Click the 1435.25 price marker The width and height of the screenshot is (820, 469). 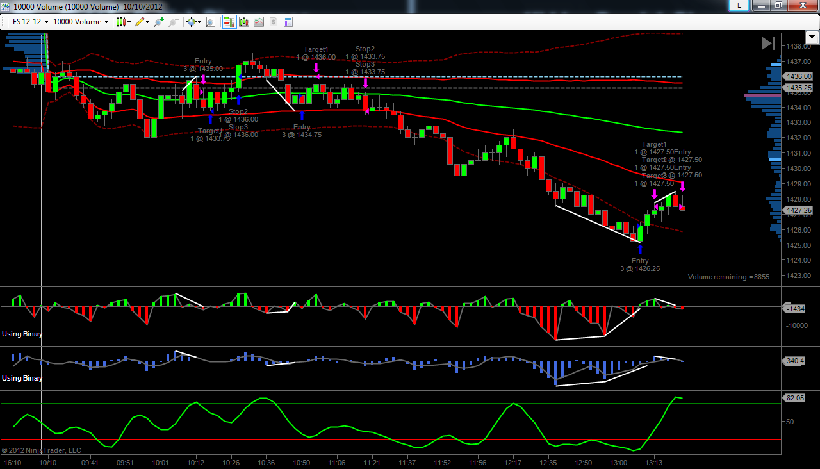click(798, 88)
